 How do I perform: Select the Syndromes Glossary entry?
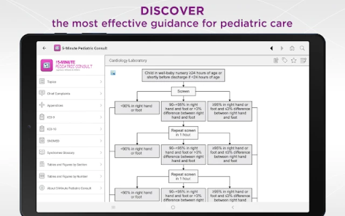71,152
